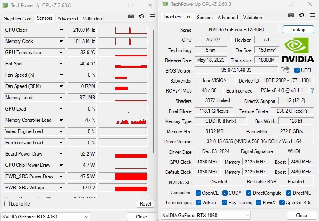
Task: Click the Memory Controller Load history graph
Action: 123,120
